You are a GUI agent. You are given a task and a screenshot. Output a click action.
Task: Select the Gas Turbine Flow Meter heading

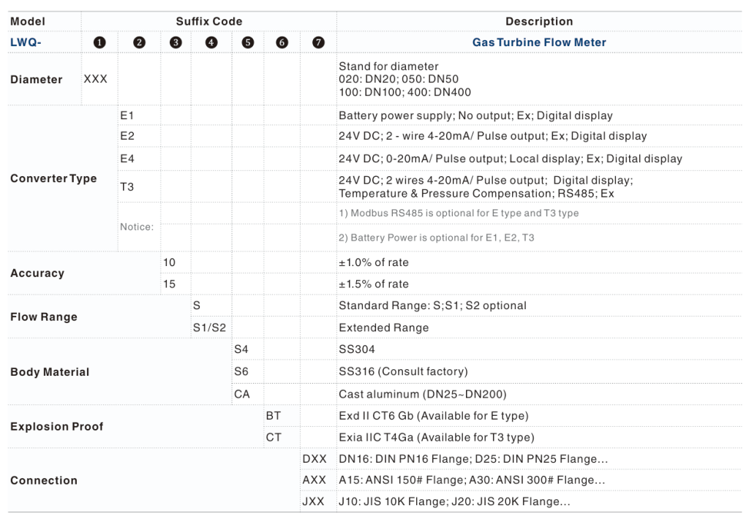click(539, 42)
